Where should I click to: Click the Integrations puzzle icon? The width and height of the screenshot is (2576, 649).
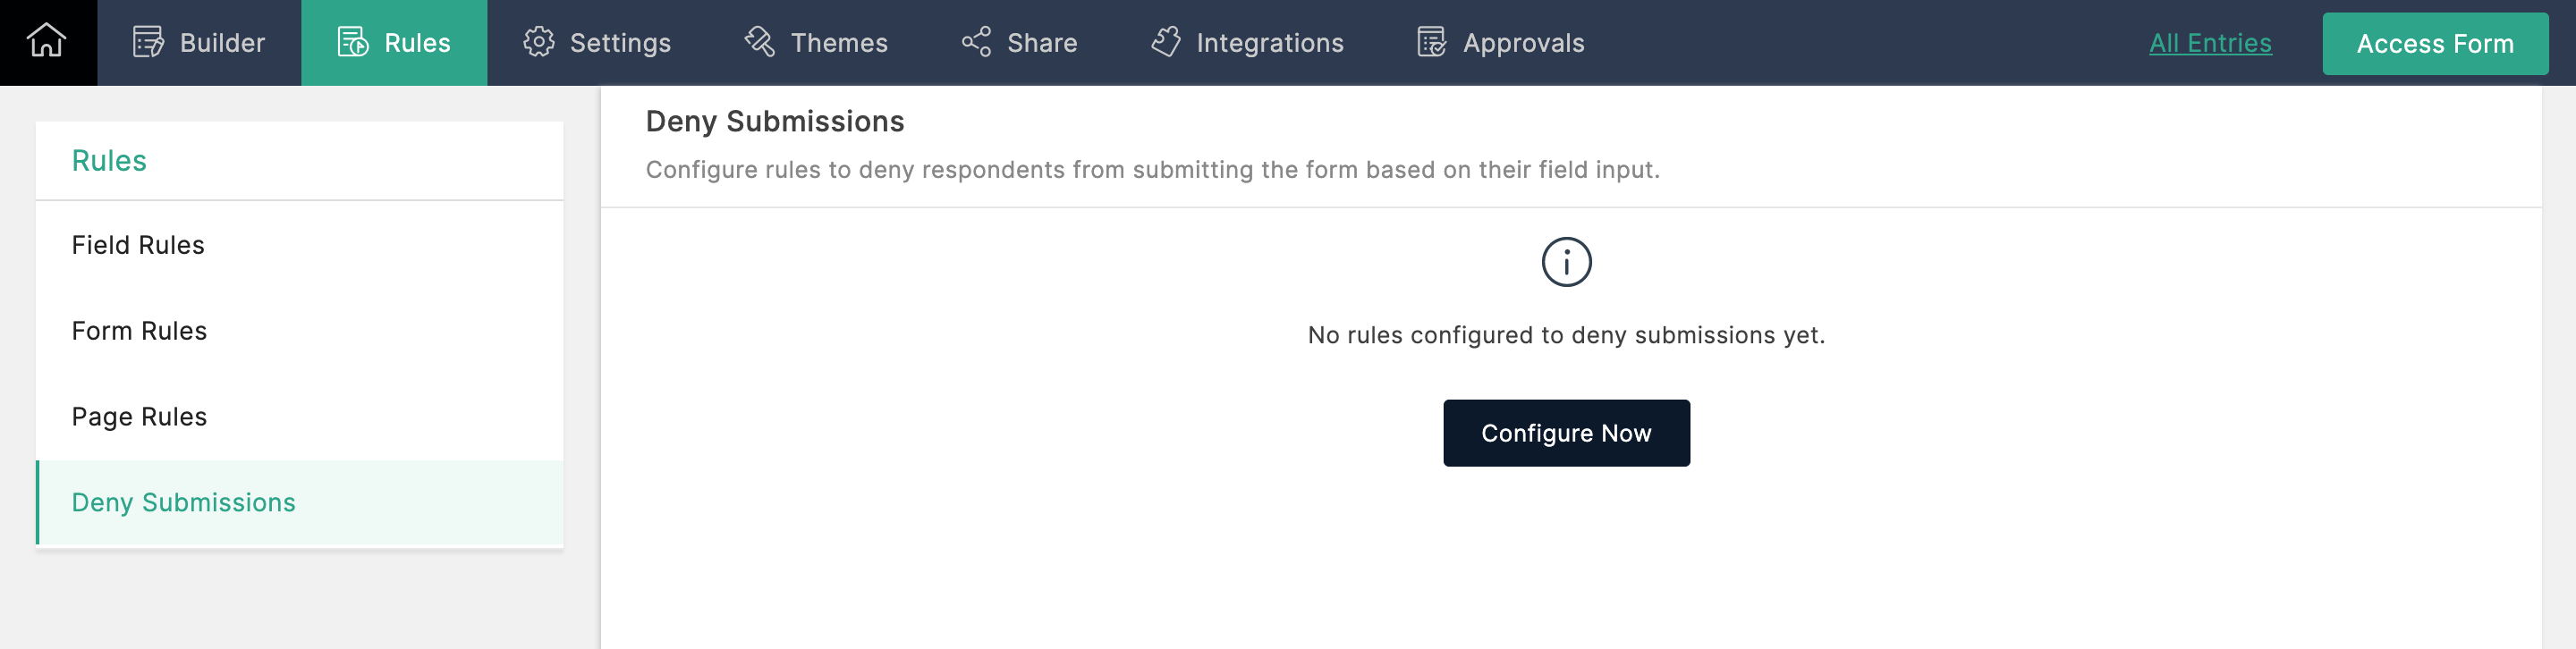pos(1165,43)
